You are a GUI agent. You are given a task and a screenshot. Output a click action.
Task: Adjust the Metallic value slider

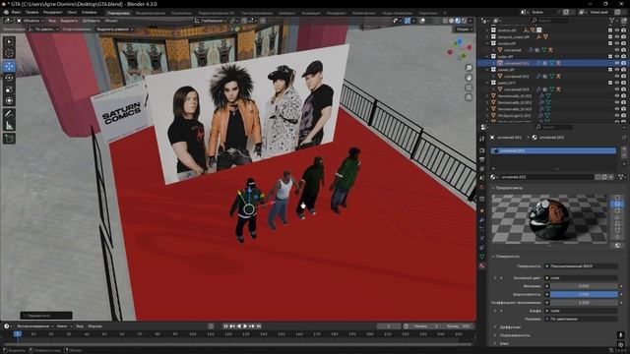pos(584,286)
